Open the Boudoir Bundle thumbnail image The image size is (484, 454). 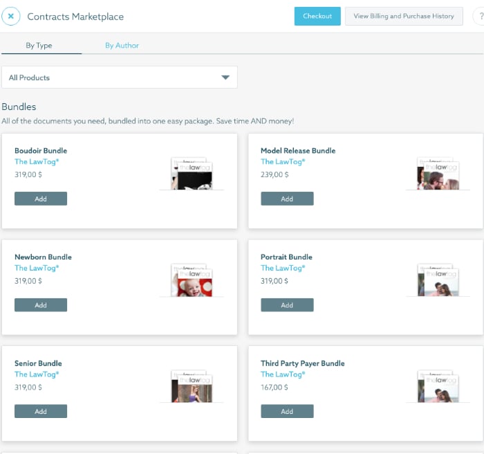pos(192,173)
